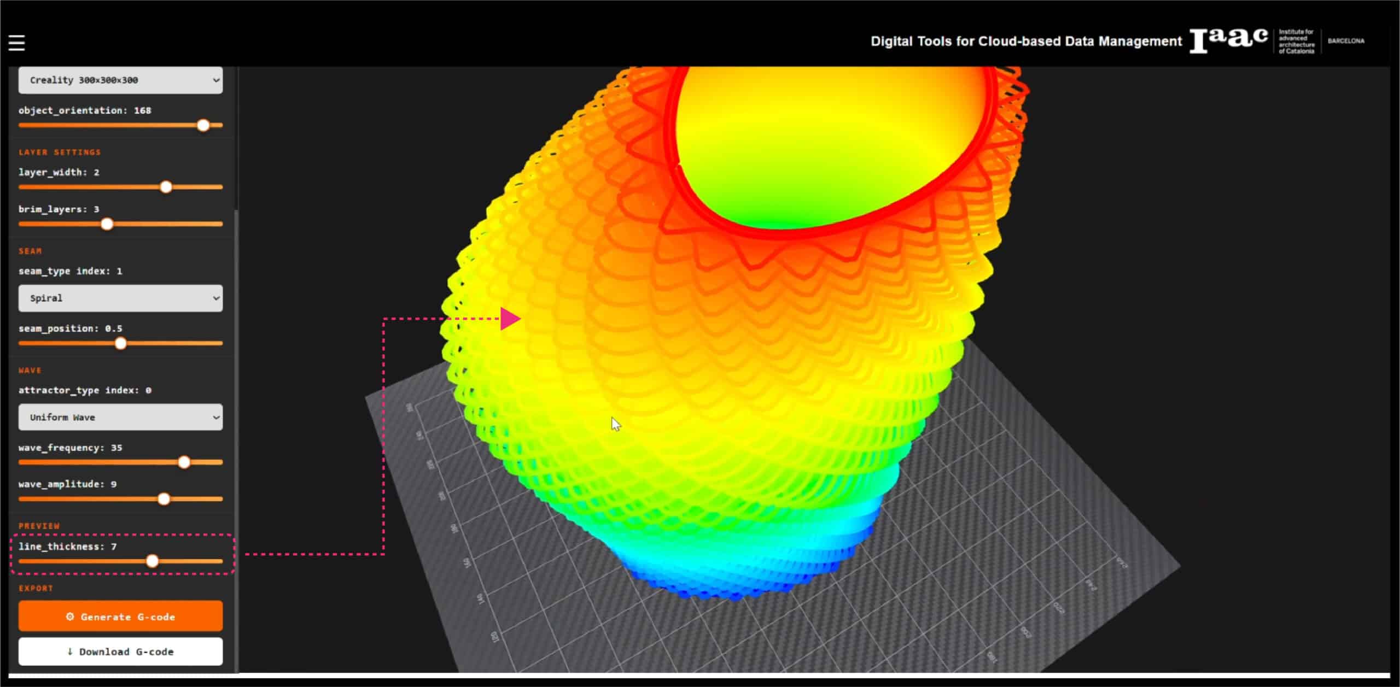The width and height of the screenshot is (1400, 687).
Task: Click the line_thickness slider handle
Action: [x=152, y=561]
